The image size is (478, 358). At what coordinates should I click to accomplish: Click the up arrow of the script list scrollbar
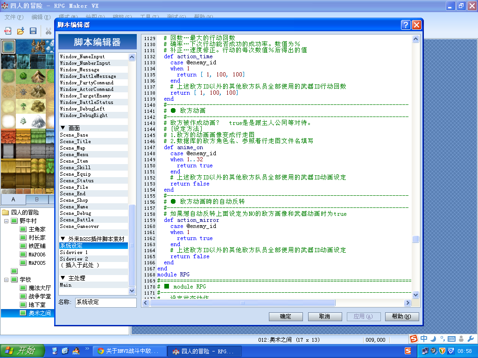click(x=132, y=57)
